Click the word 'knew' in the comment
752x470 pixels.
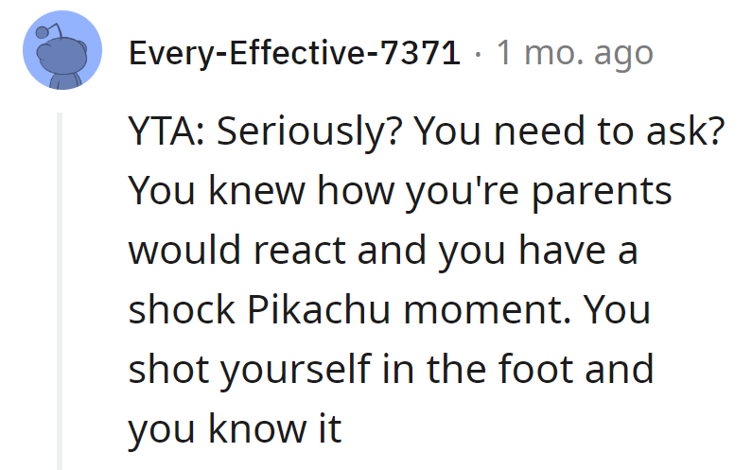click(x=256, y=190)
